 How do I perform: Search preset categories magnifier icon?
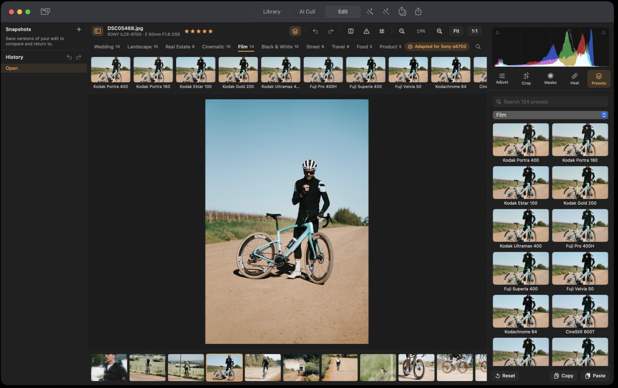(478, 46)
